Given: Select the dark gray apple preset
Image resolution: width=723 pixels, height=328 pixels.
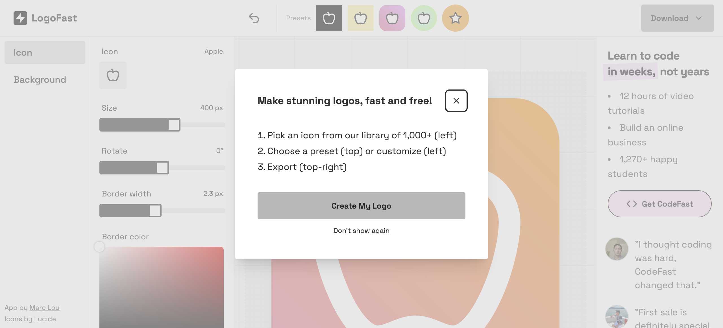Looking at the screenshot, I should coord(329,18).
